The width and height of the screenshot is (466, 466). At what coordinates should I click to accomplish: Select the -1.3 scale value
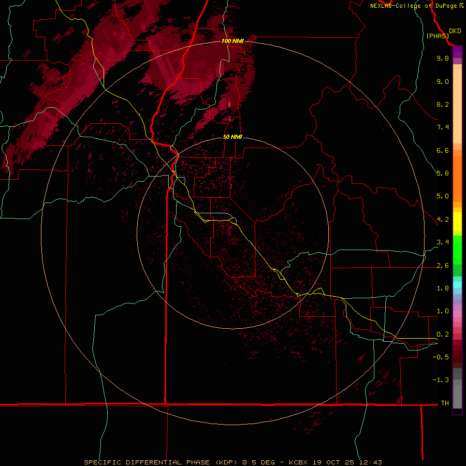pyautogui.click(x=441, y=380)
